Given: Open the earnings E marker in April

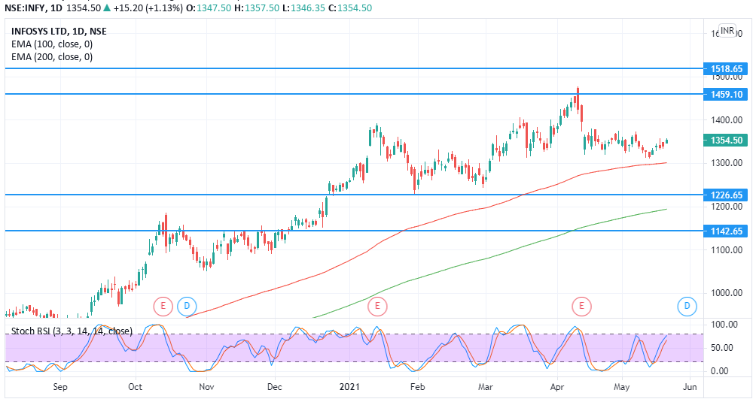Looking at the screenshot, I should [x=581, y=306].
